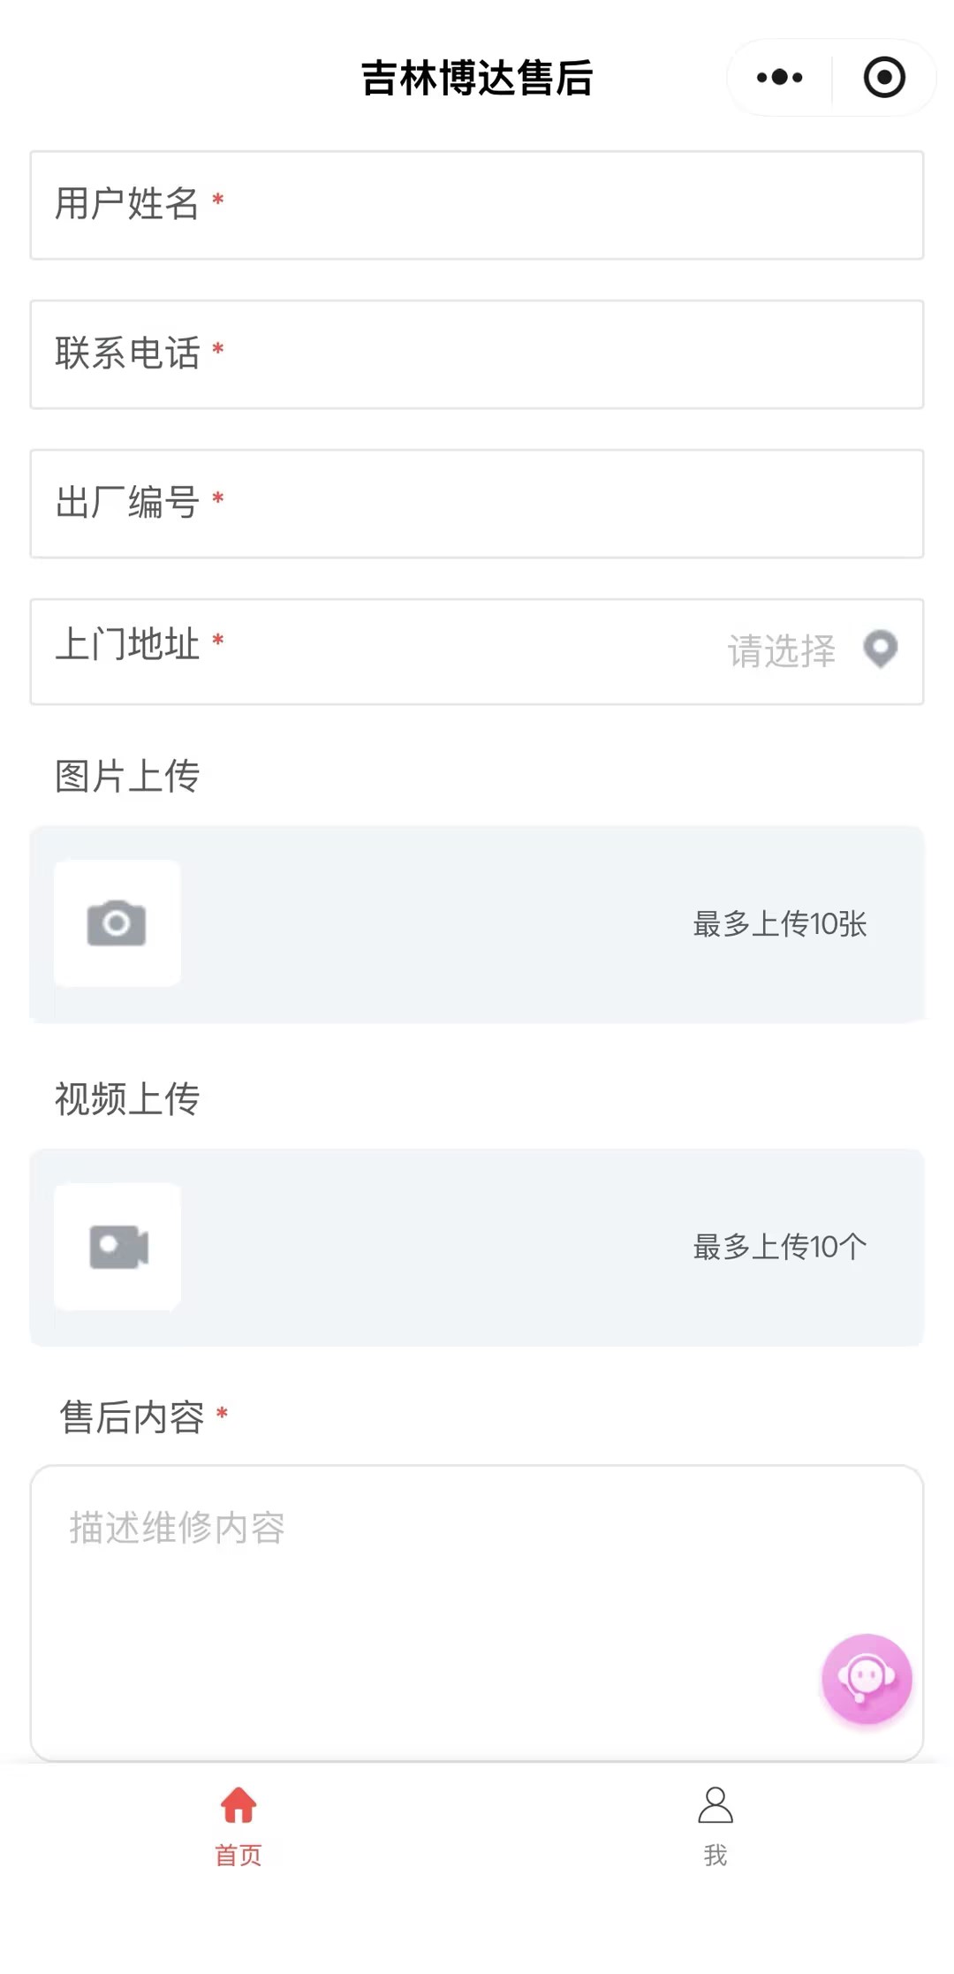This screenshot has height=1974, width=954.
Task: Click the red home icon
Action: pyautogui.click(x=238, y=1805)
